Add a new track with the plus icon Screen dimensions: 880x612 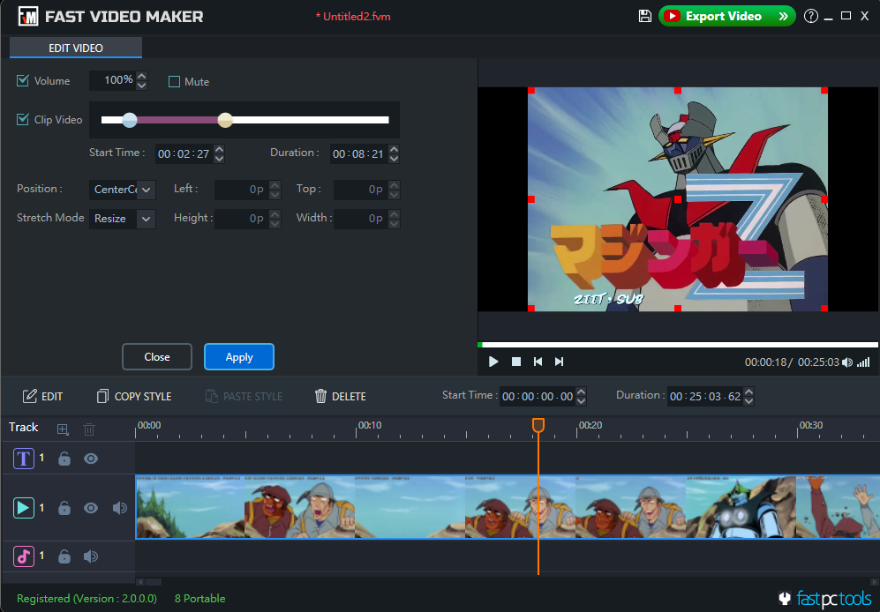tap(63, 429)
